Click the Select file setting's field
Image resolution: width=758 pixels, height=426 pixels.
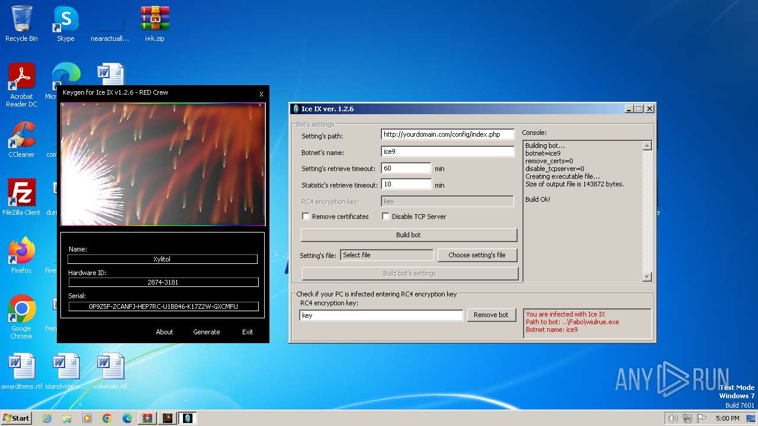click(x=387, y=255)
